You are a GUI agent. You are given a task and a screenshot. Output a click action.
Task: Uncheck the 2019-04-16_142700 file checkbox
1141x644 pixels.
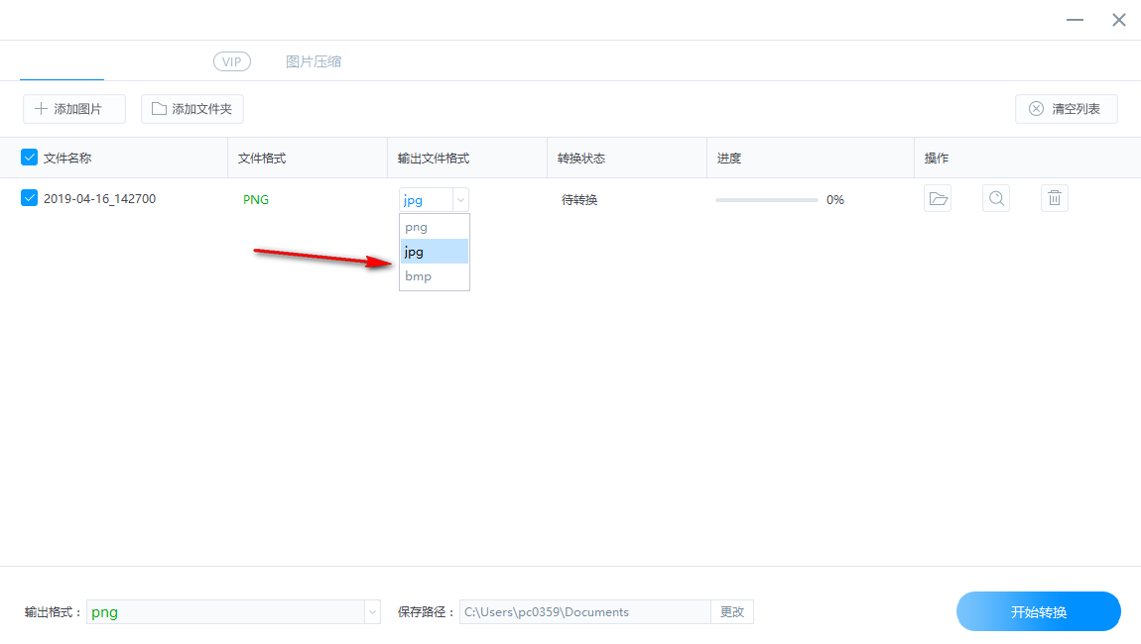click(x=29, y=198)
